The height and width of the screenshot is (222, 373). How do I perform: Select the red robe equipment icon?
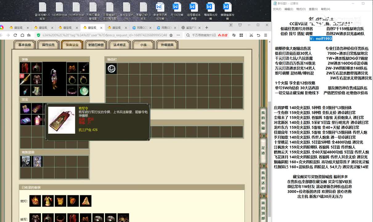click(25, 68)
